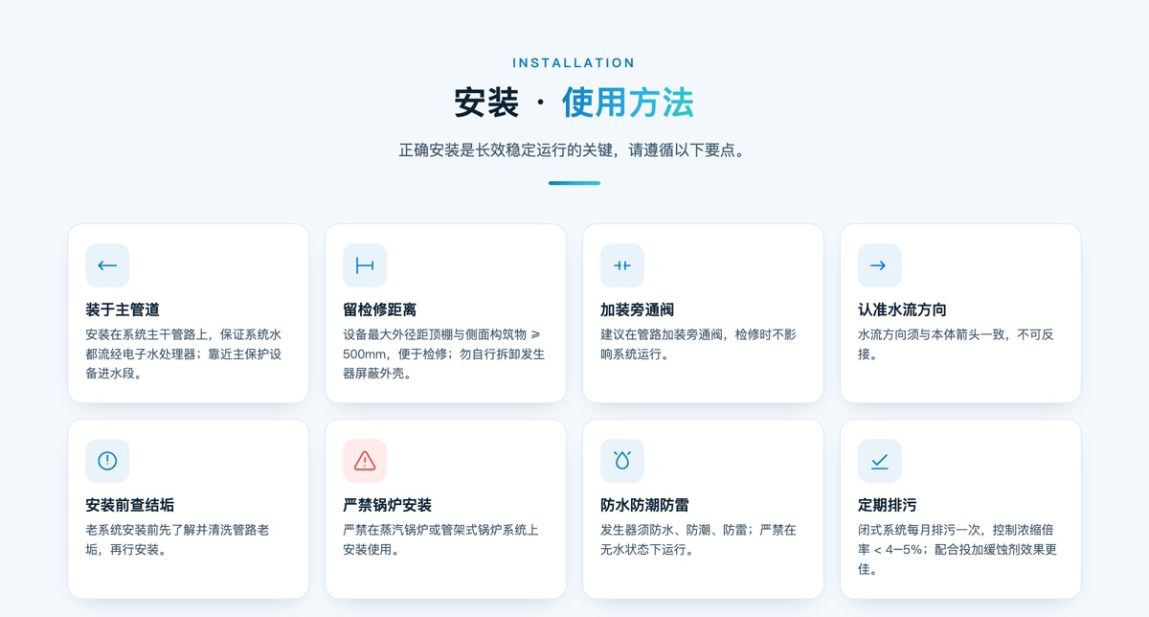The image size is (1149, 617).
Task: Click the right-arrow icon above 认准水流方向
Action: [x=880, y=265]
